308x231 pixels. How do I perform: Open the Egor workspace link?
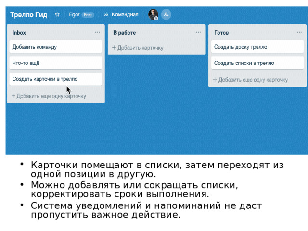click(74, 14)
